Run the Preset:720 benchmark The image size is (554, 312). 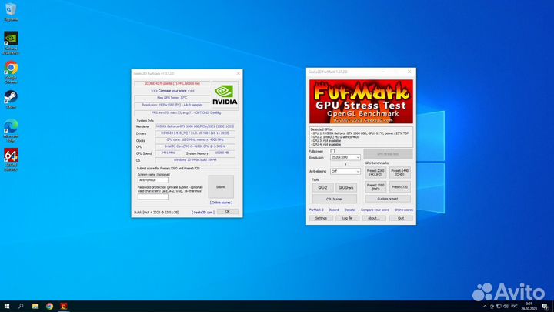click(400, 186)
